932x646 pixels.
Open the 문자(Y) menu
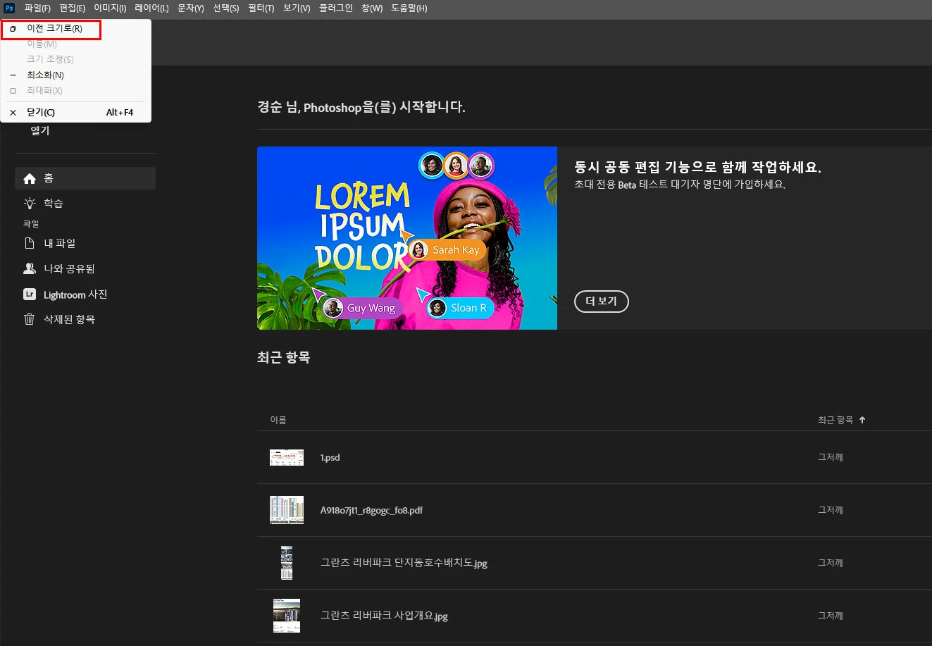click(x=190, y=8)
